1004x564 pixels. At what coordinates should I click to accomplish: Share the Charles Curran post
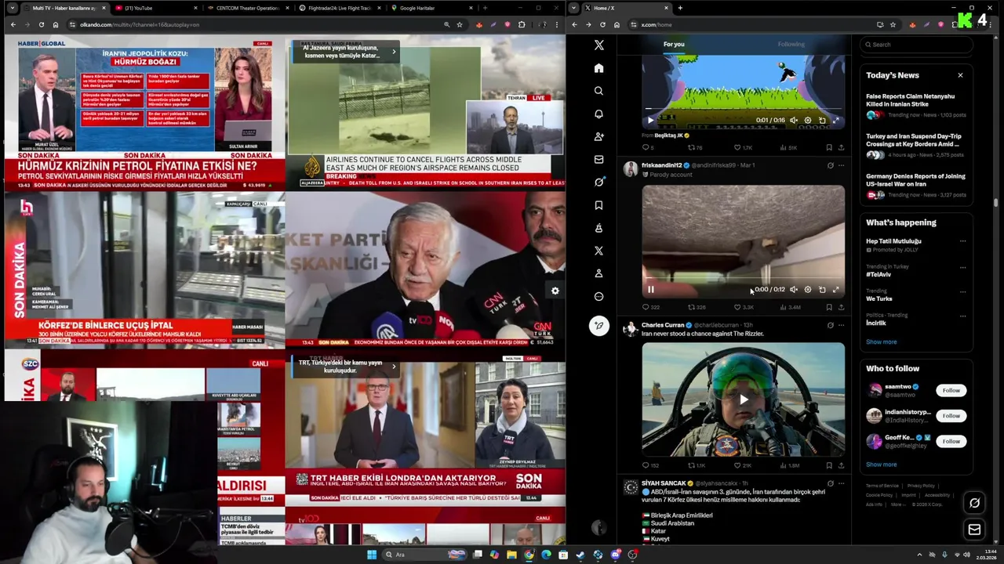coord(841,465)
